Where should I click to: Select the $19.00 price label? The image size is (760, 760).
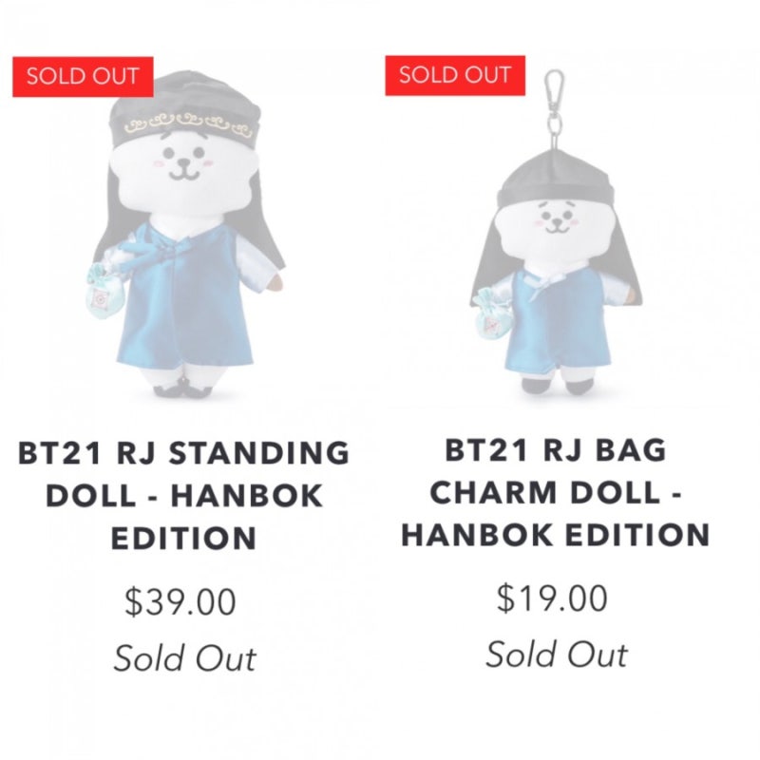552,598
